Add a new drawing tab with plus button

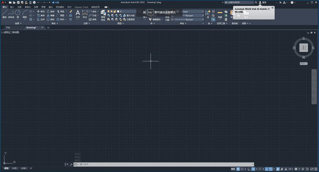(48, 27)
